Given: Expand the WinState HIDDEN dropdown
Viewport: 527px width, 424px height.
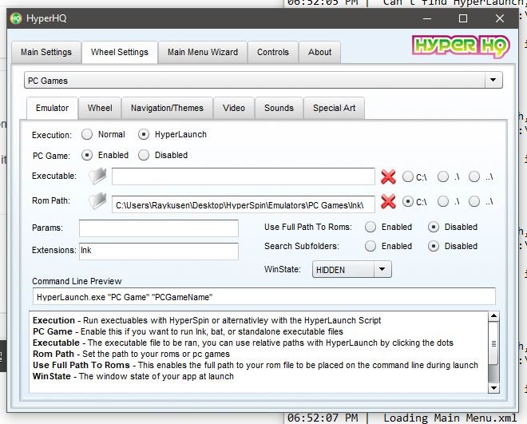Looking at the screenshot, I should (382, 270).
